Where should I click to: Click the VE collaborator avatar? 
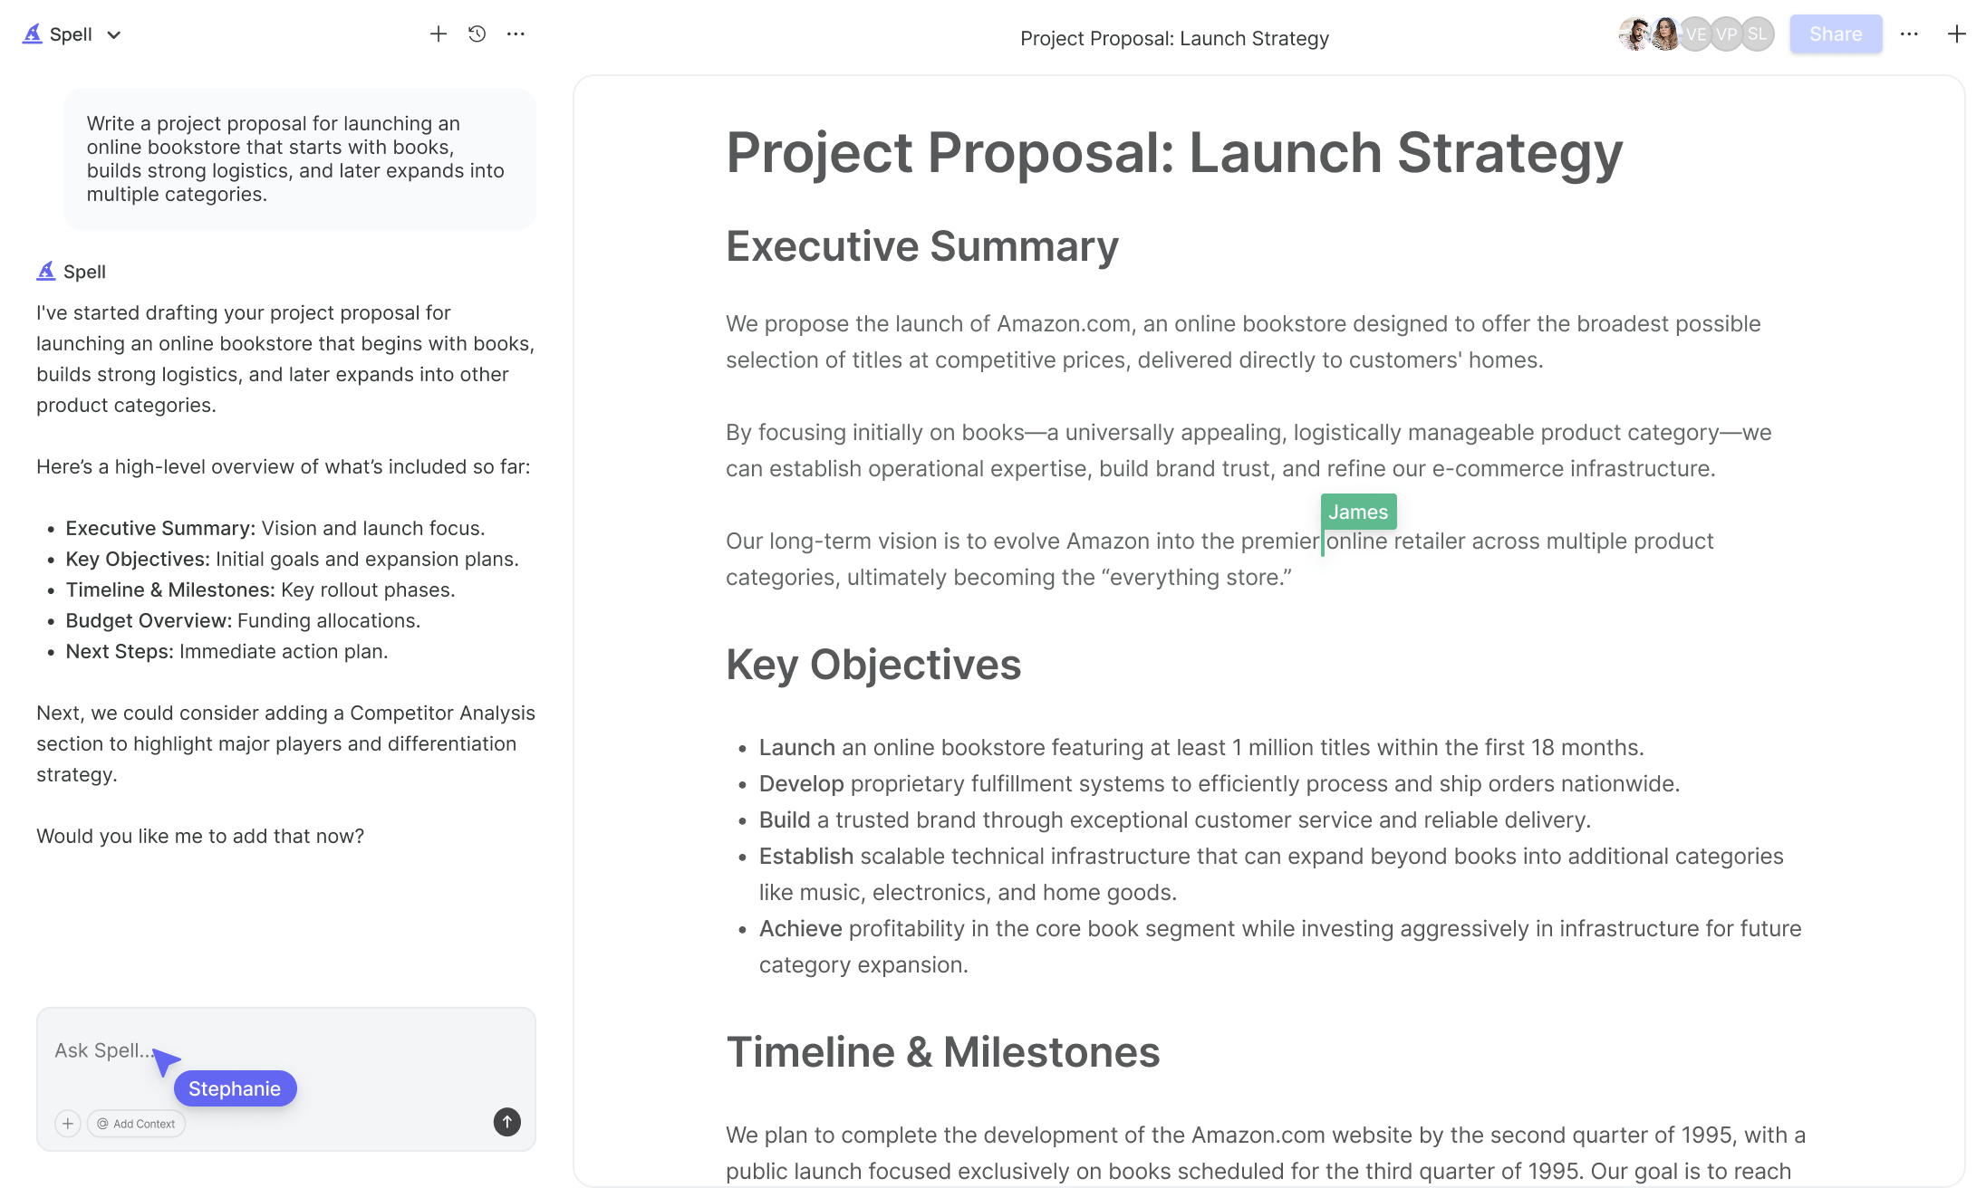(x=1695, y=34)
